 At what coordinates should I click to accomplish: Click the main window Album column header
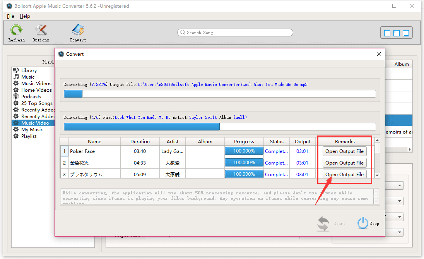pos(402,64)
